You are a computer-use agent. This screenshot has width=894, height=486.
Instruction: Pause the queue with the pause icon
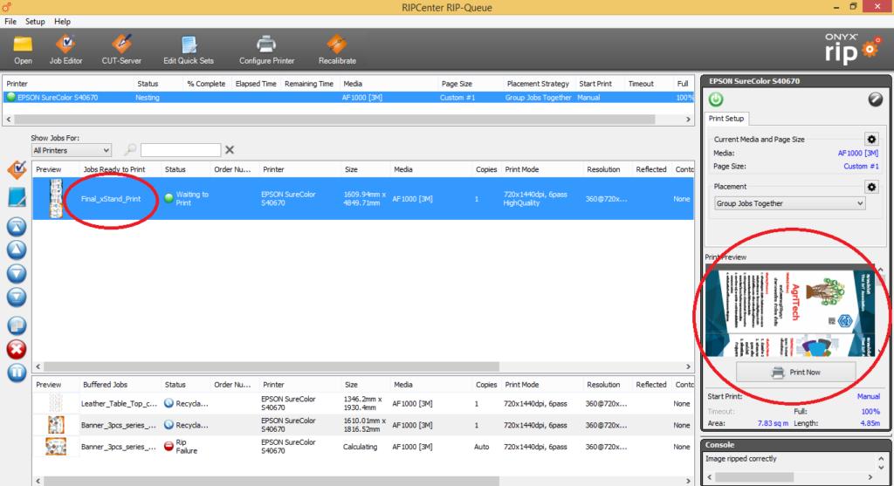click(x=17, y=373)
